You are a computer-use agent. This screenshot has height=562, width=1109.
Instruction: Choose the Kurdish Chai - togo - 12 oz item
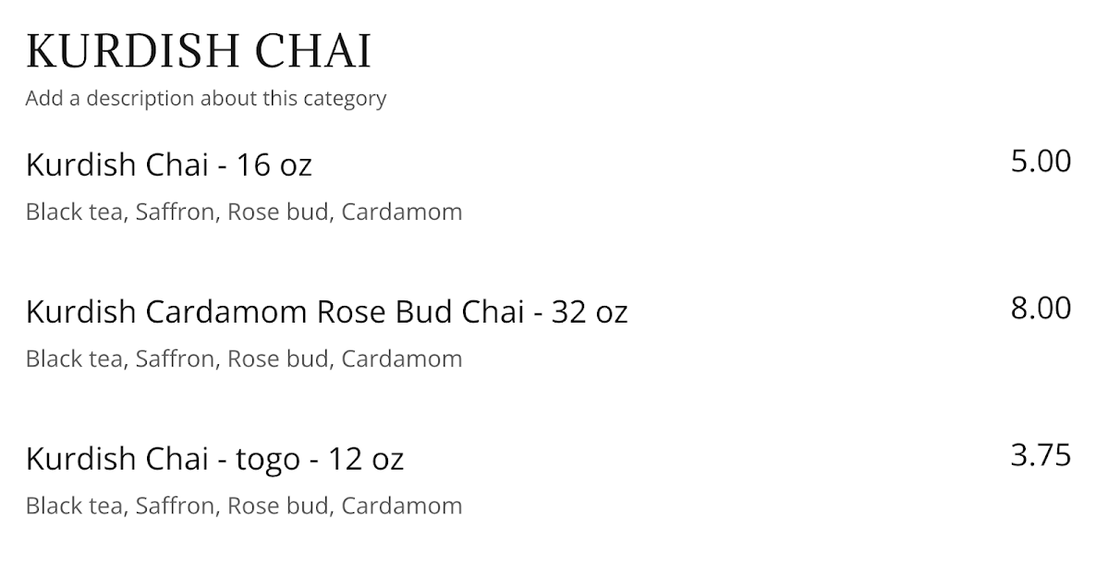tap(214, 458)
